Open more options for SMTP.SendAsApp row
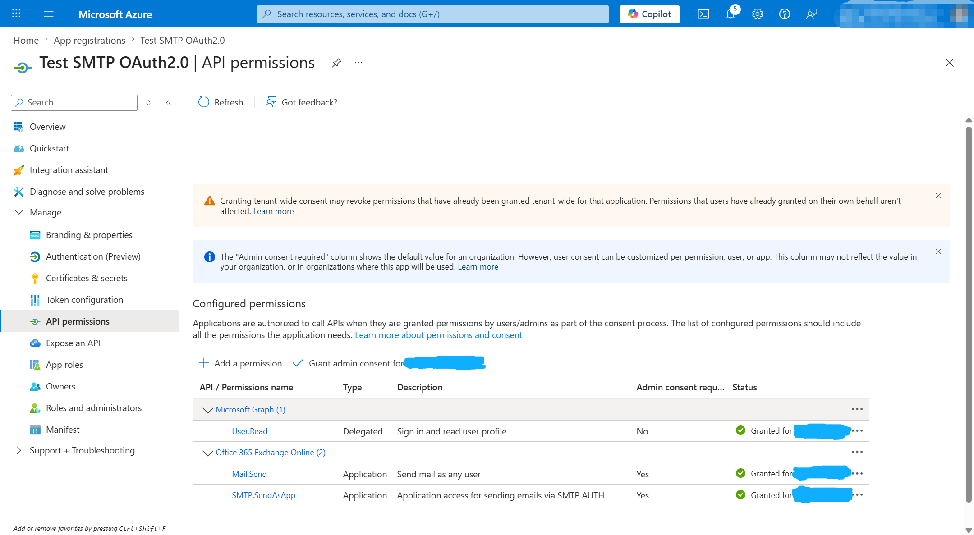 857,495
